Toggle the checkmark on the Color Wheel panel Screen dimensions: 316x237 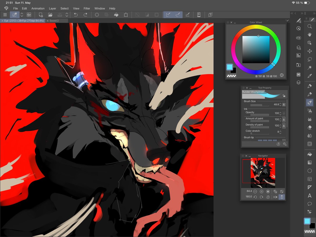(x=287, y=20)
